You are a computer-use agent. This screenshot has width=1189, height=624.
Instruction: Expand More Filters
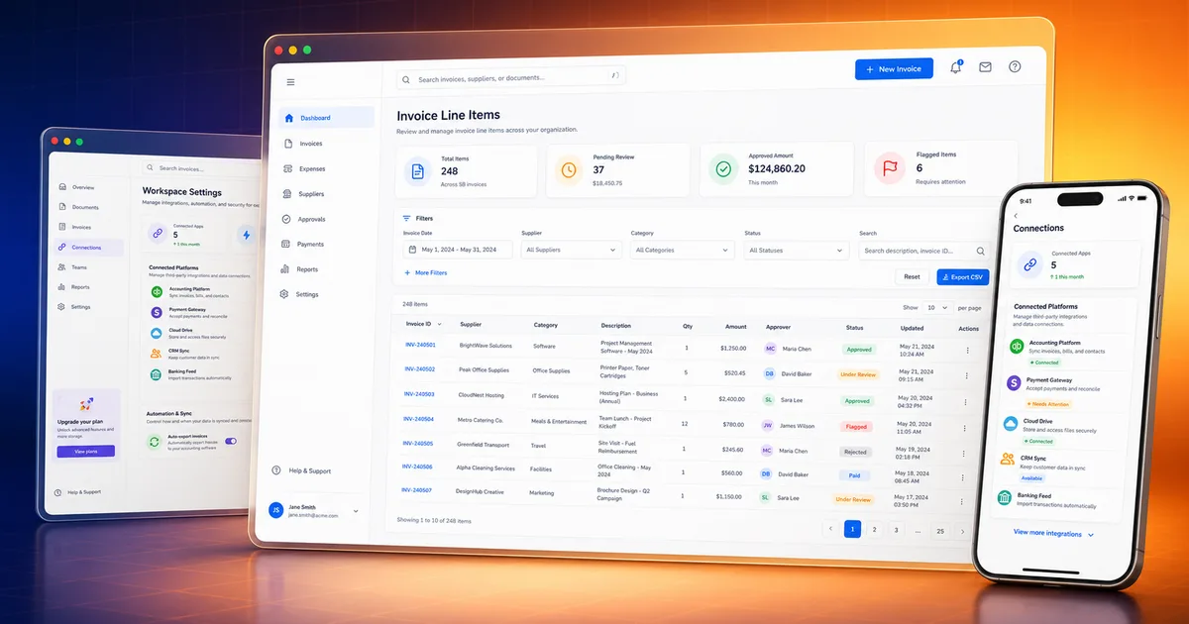(425, 272)
